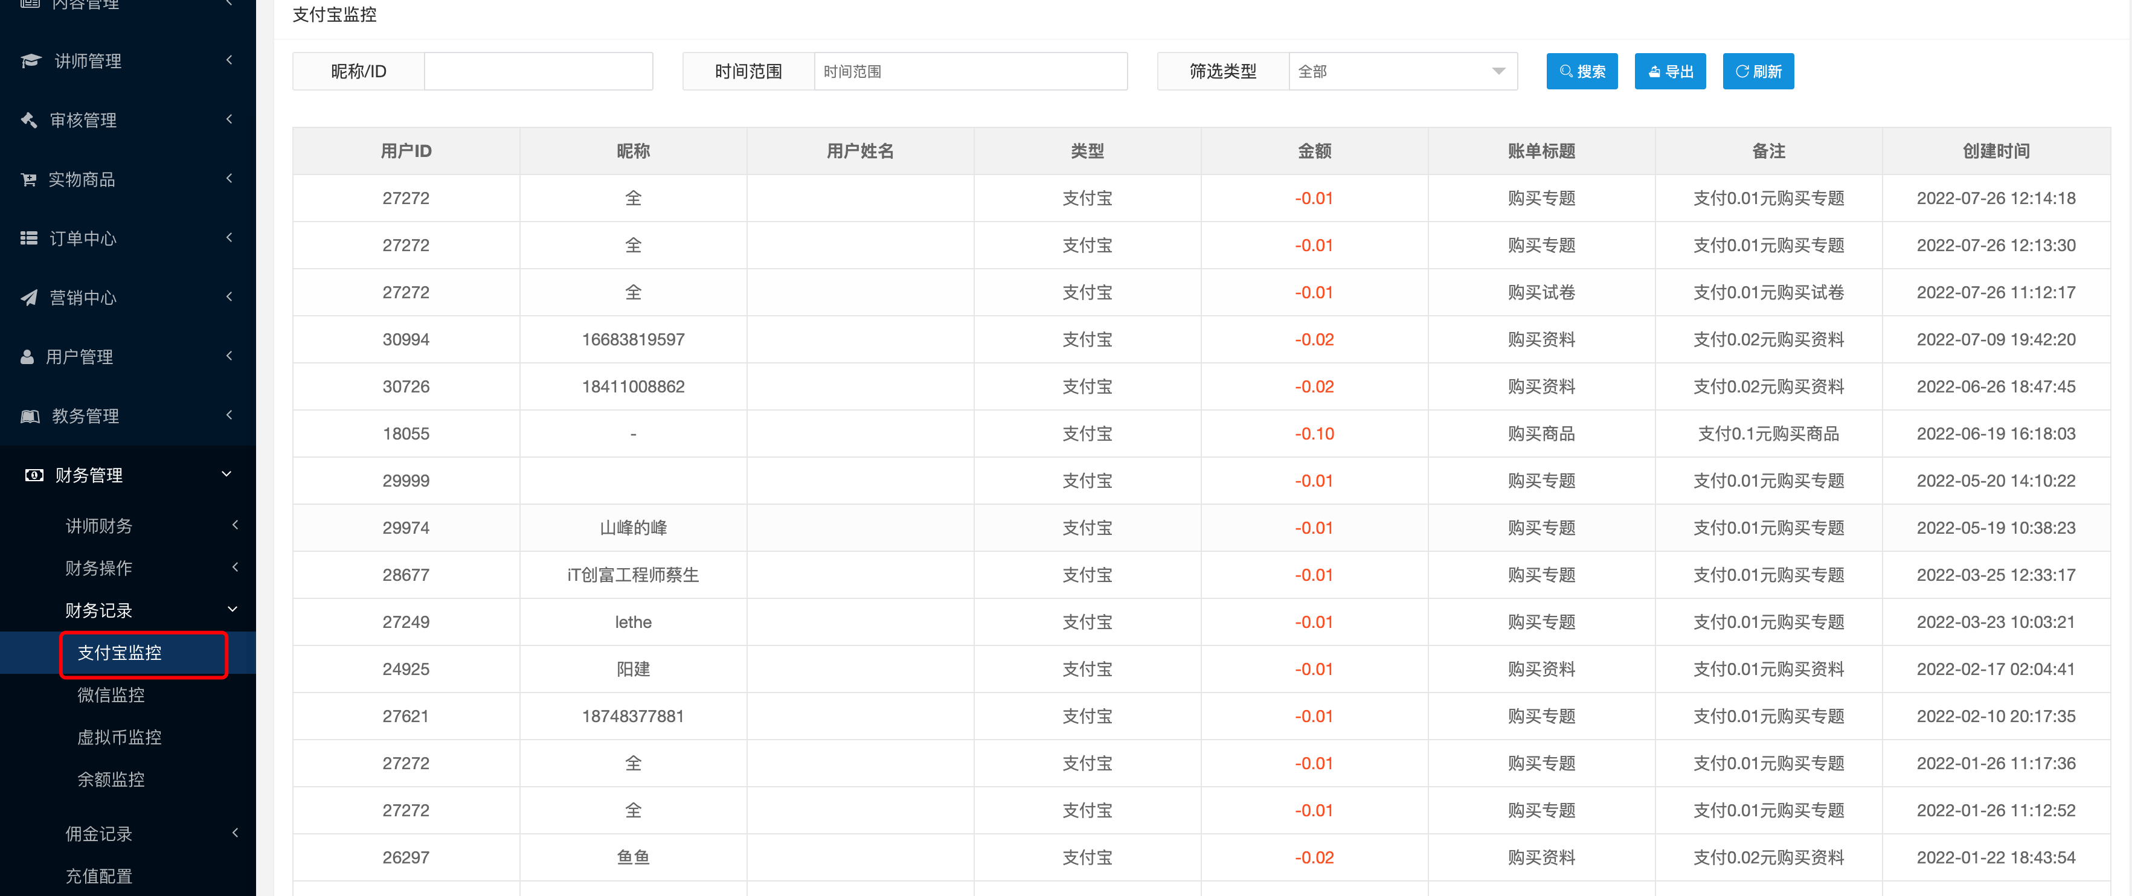Image resolution: width=2132 pixels, height=896 pixels.
Task: Click the shopping cart icon beside 实物商品
Action: coord(29,179)
